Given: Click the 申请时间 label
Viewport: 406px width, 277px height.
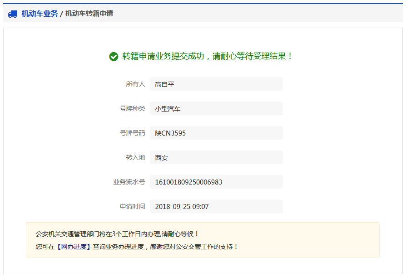Looking at the screenshot, I should pyautogui.click(x=132, y=206).
